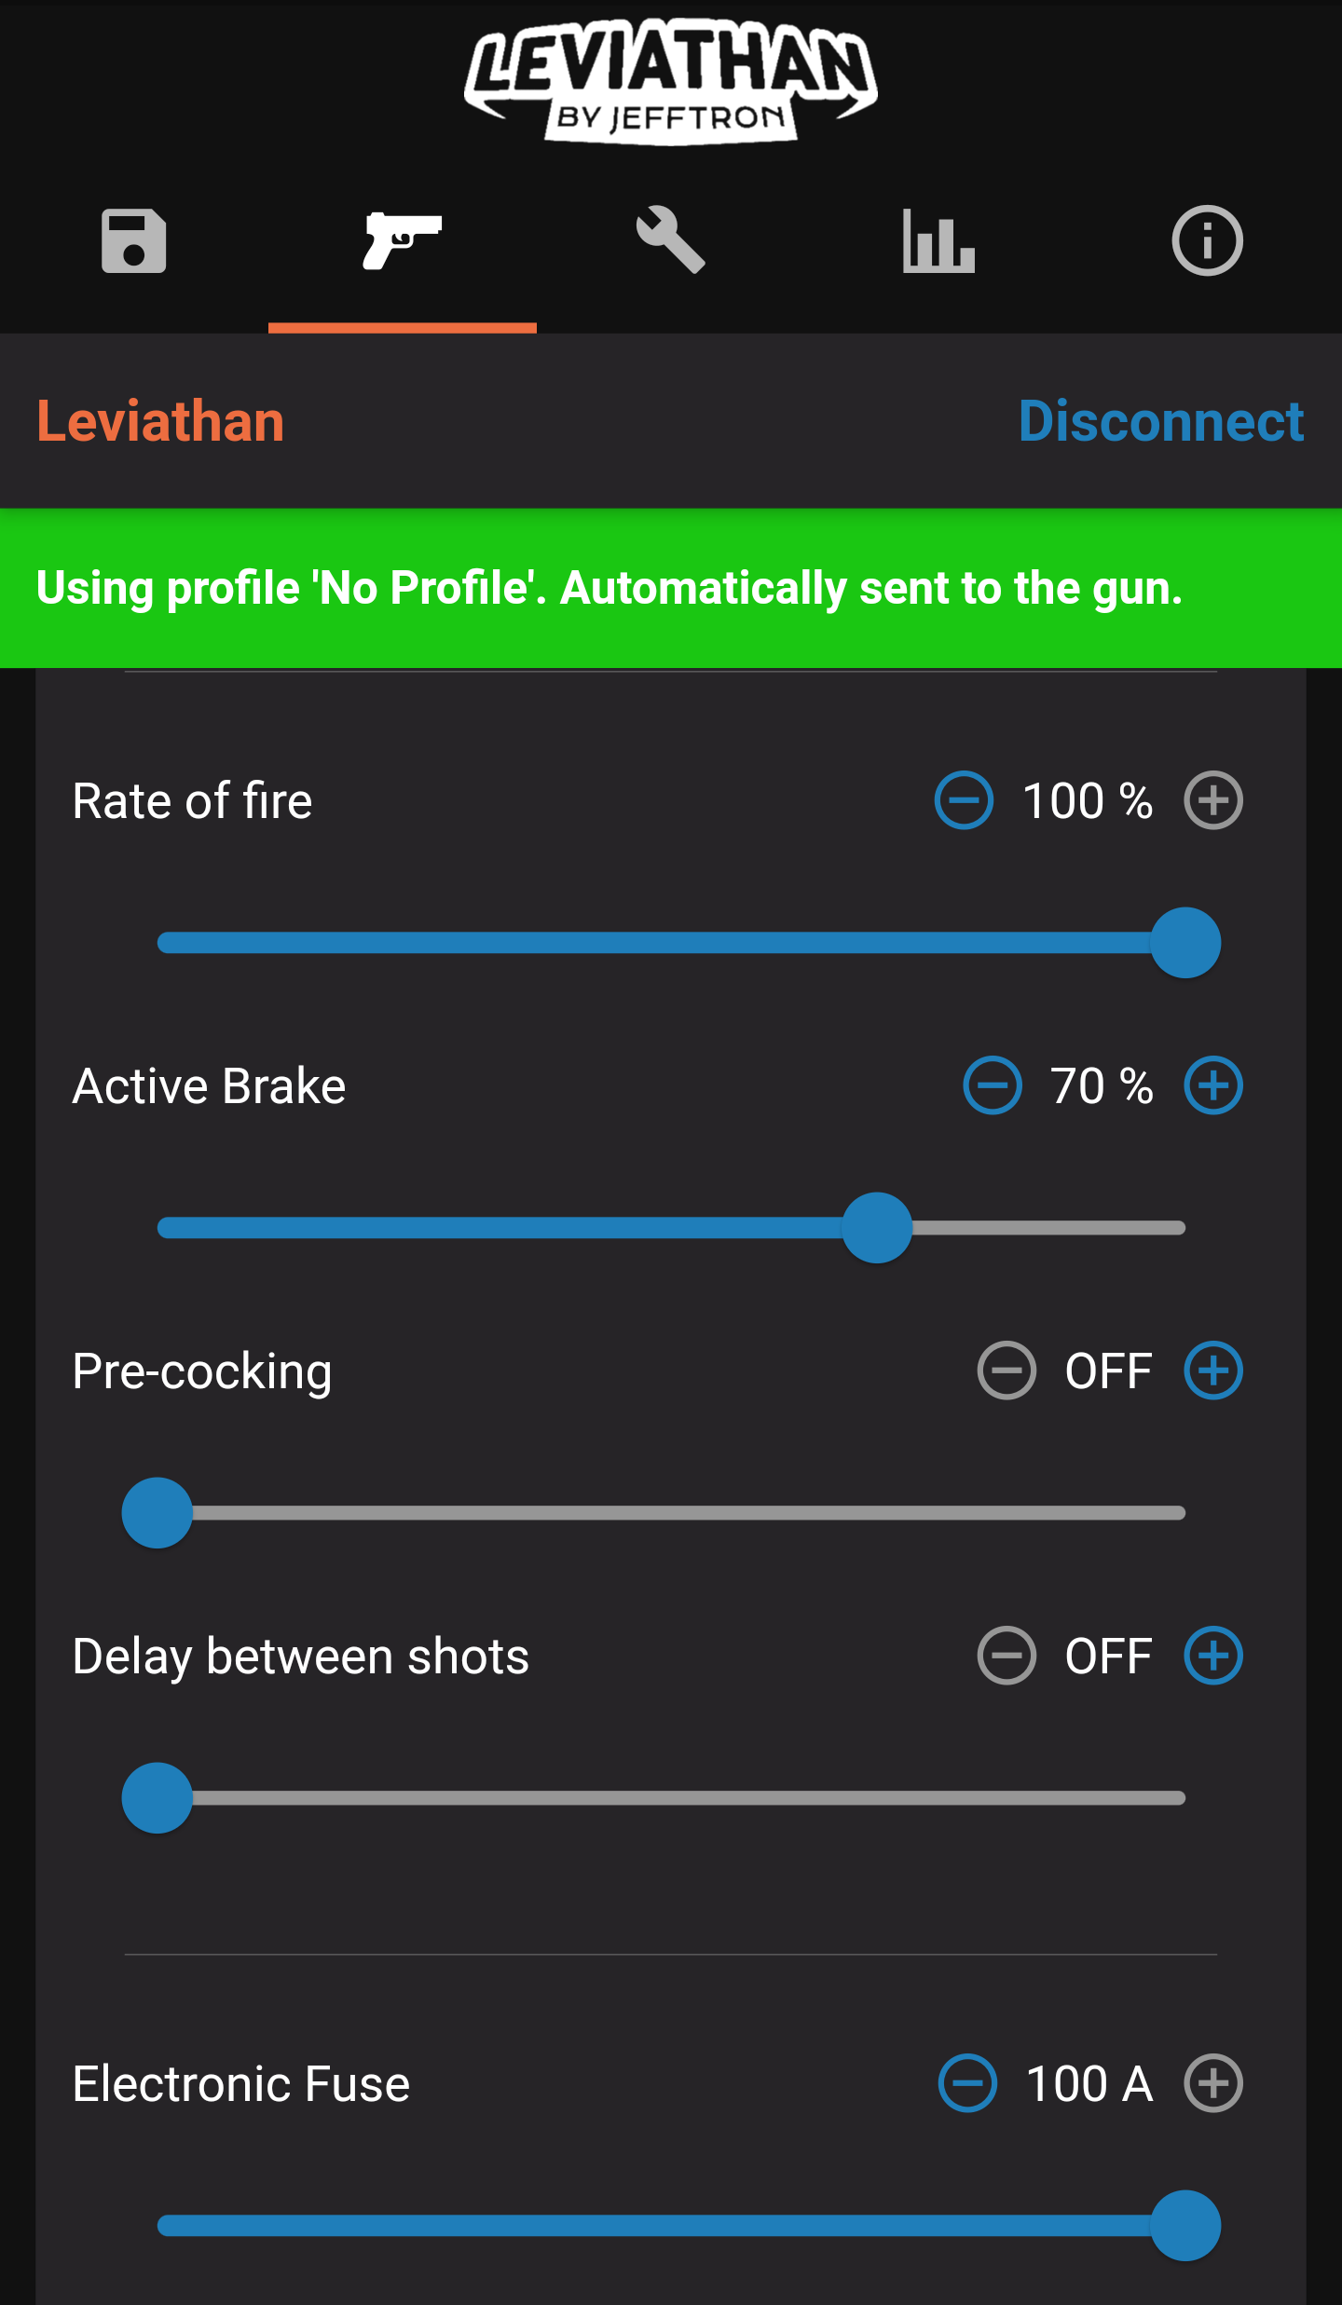
Task: Tap minus icon for Delay between shots
Action: tap(1006, 1656)
